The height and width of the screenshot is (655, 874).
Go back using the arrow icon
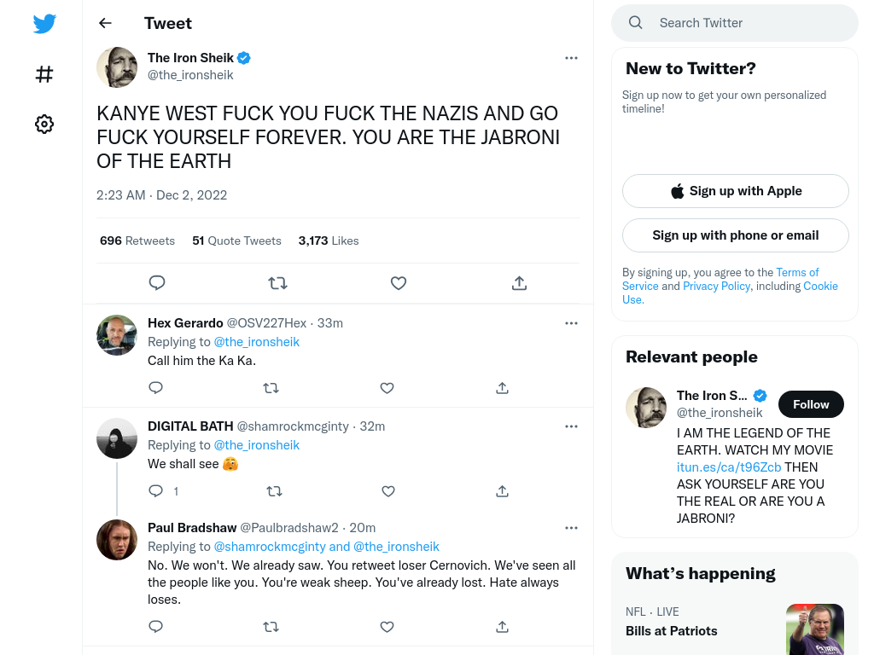(x=105, y=23)
